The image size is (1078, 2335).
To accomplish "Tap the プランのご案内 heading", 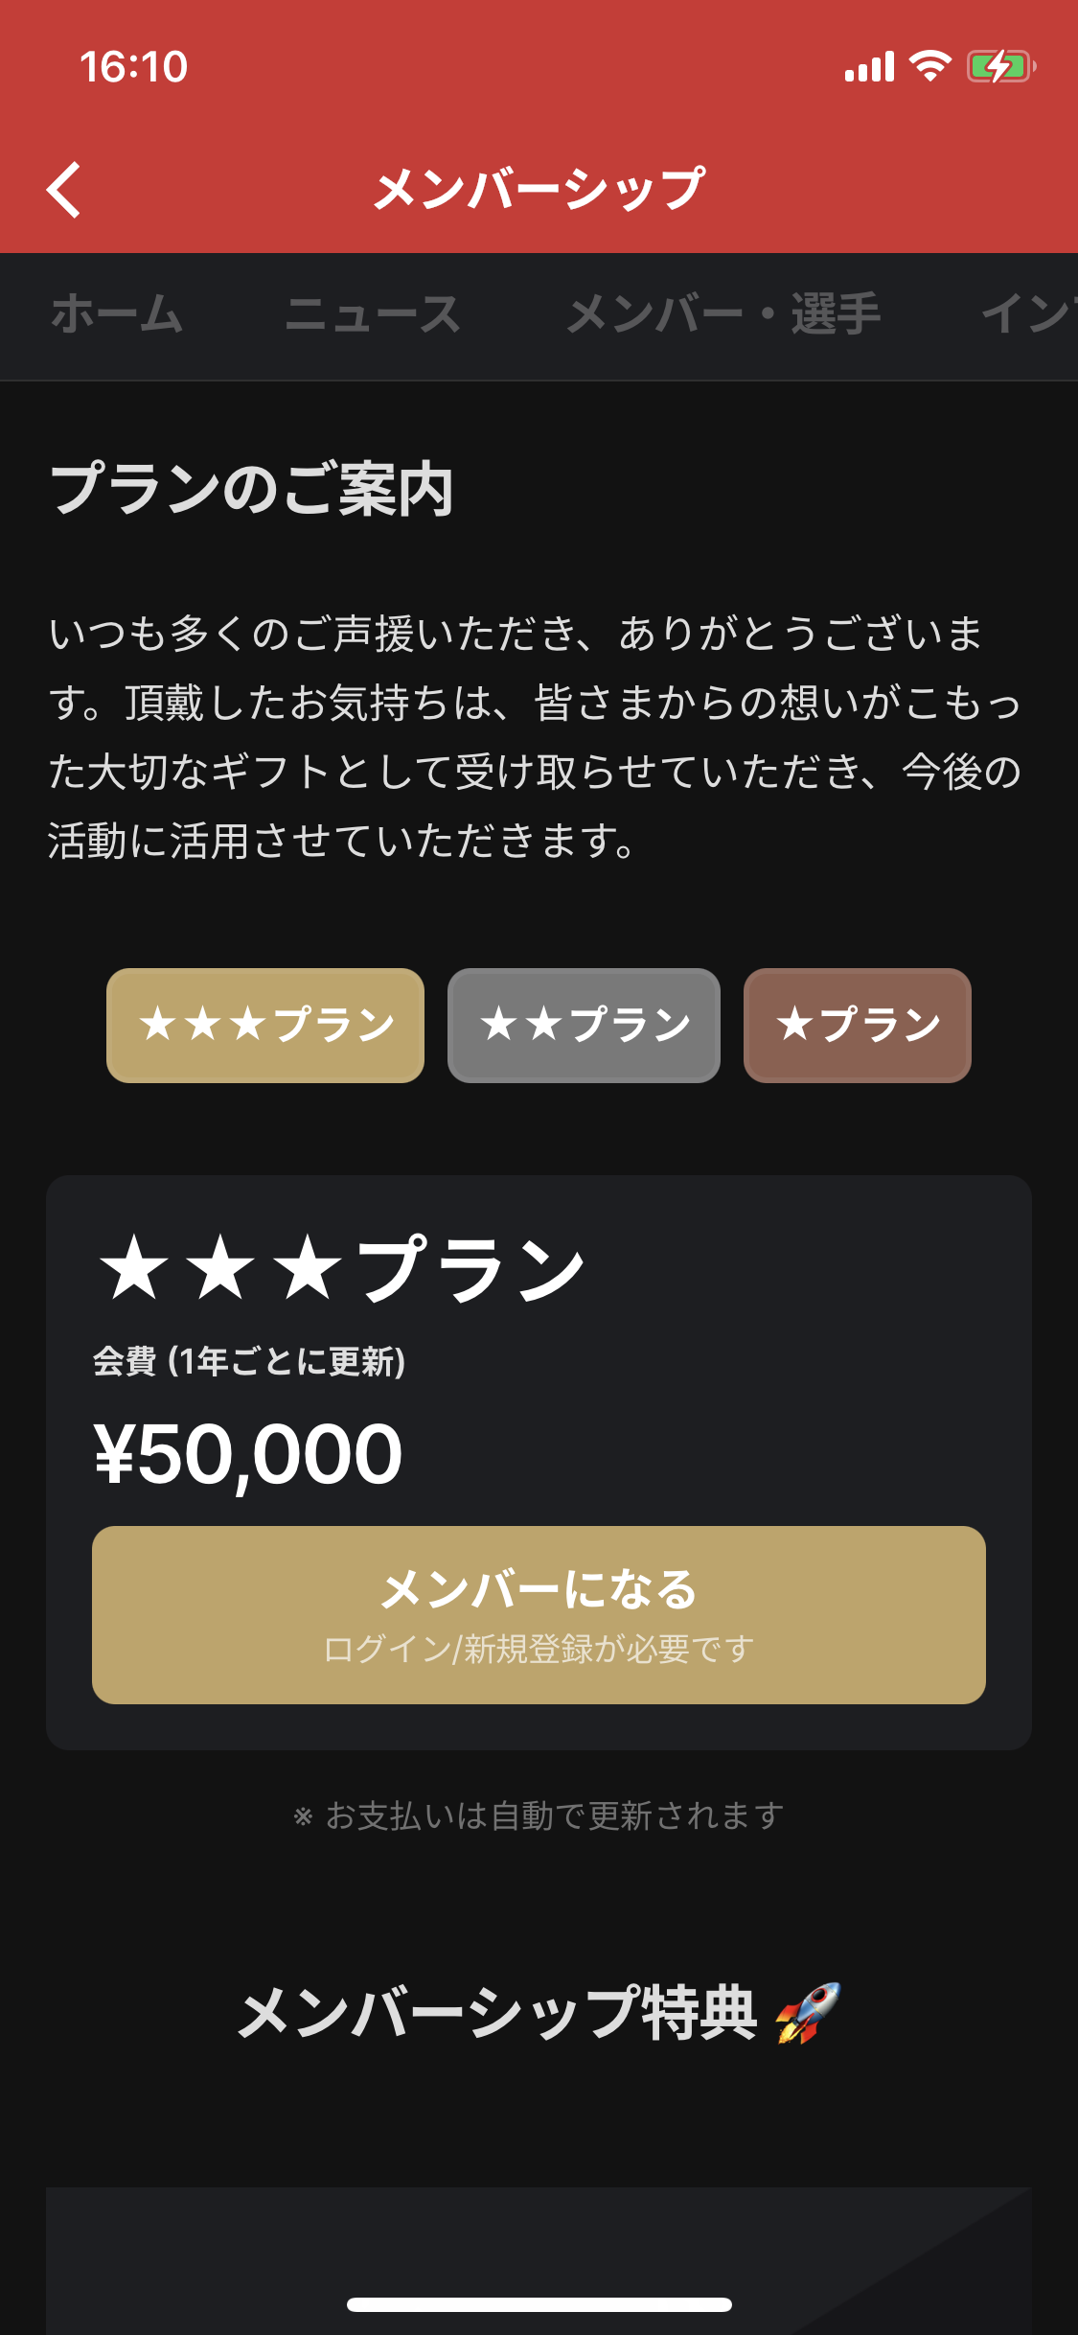I will [251, 489].
